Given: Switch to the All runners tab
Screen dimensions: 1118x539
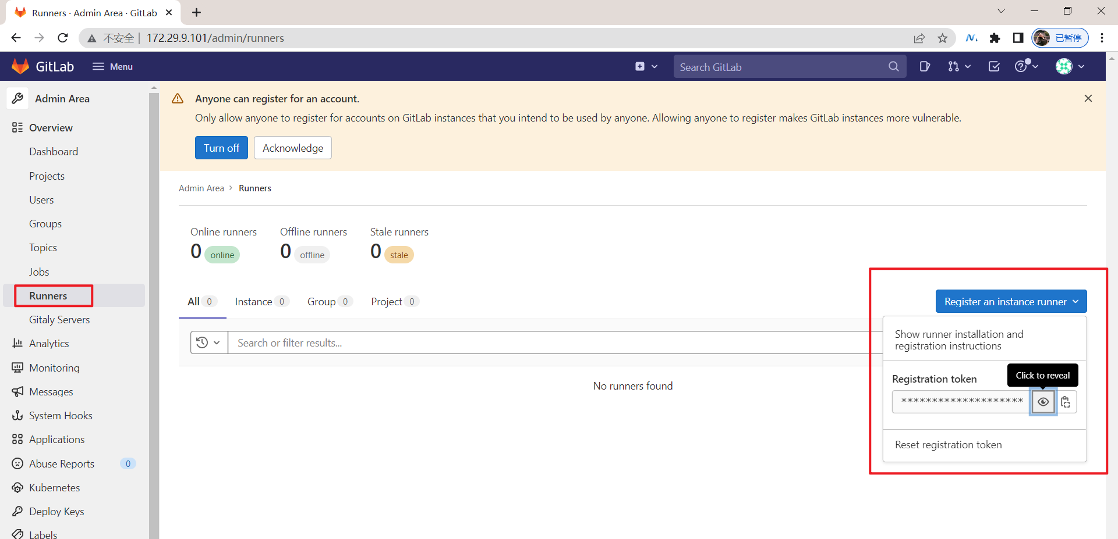Looking at the screenshot, I should pos(202,301).
